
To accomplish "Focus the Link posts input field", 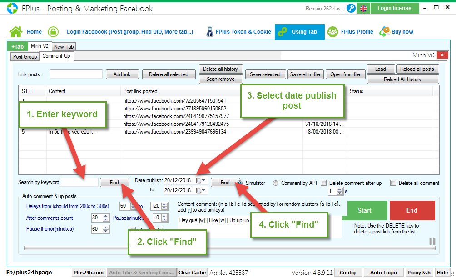I will pos(76,74).
